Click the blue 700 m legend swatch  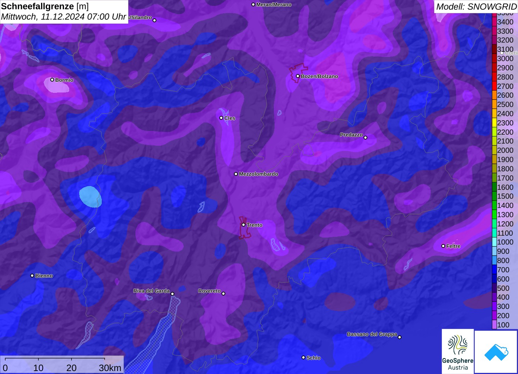[x=494, y=270]
